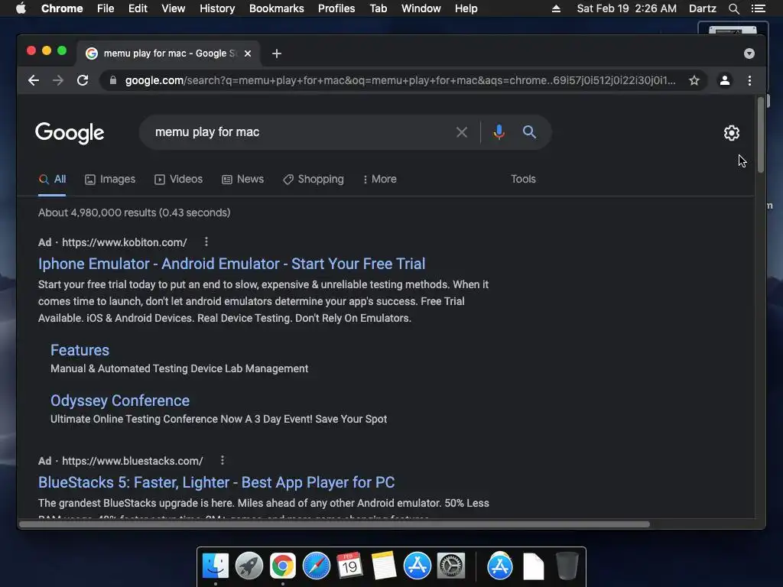Open options for bluestacks ad

[x=223, y=461]
